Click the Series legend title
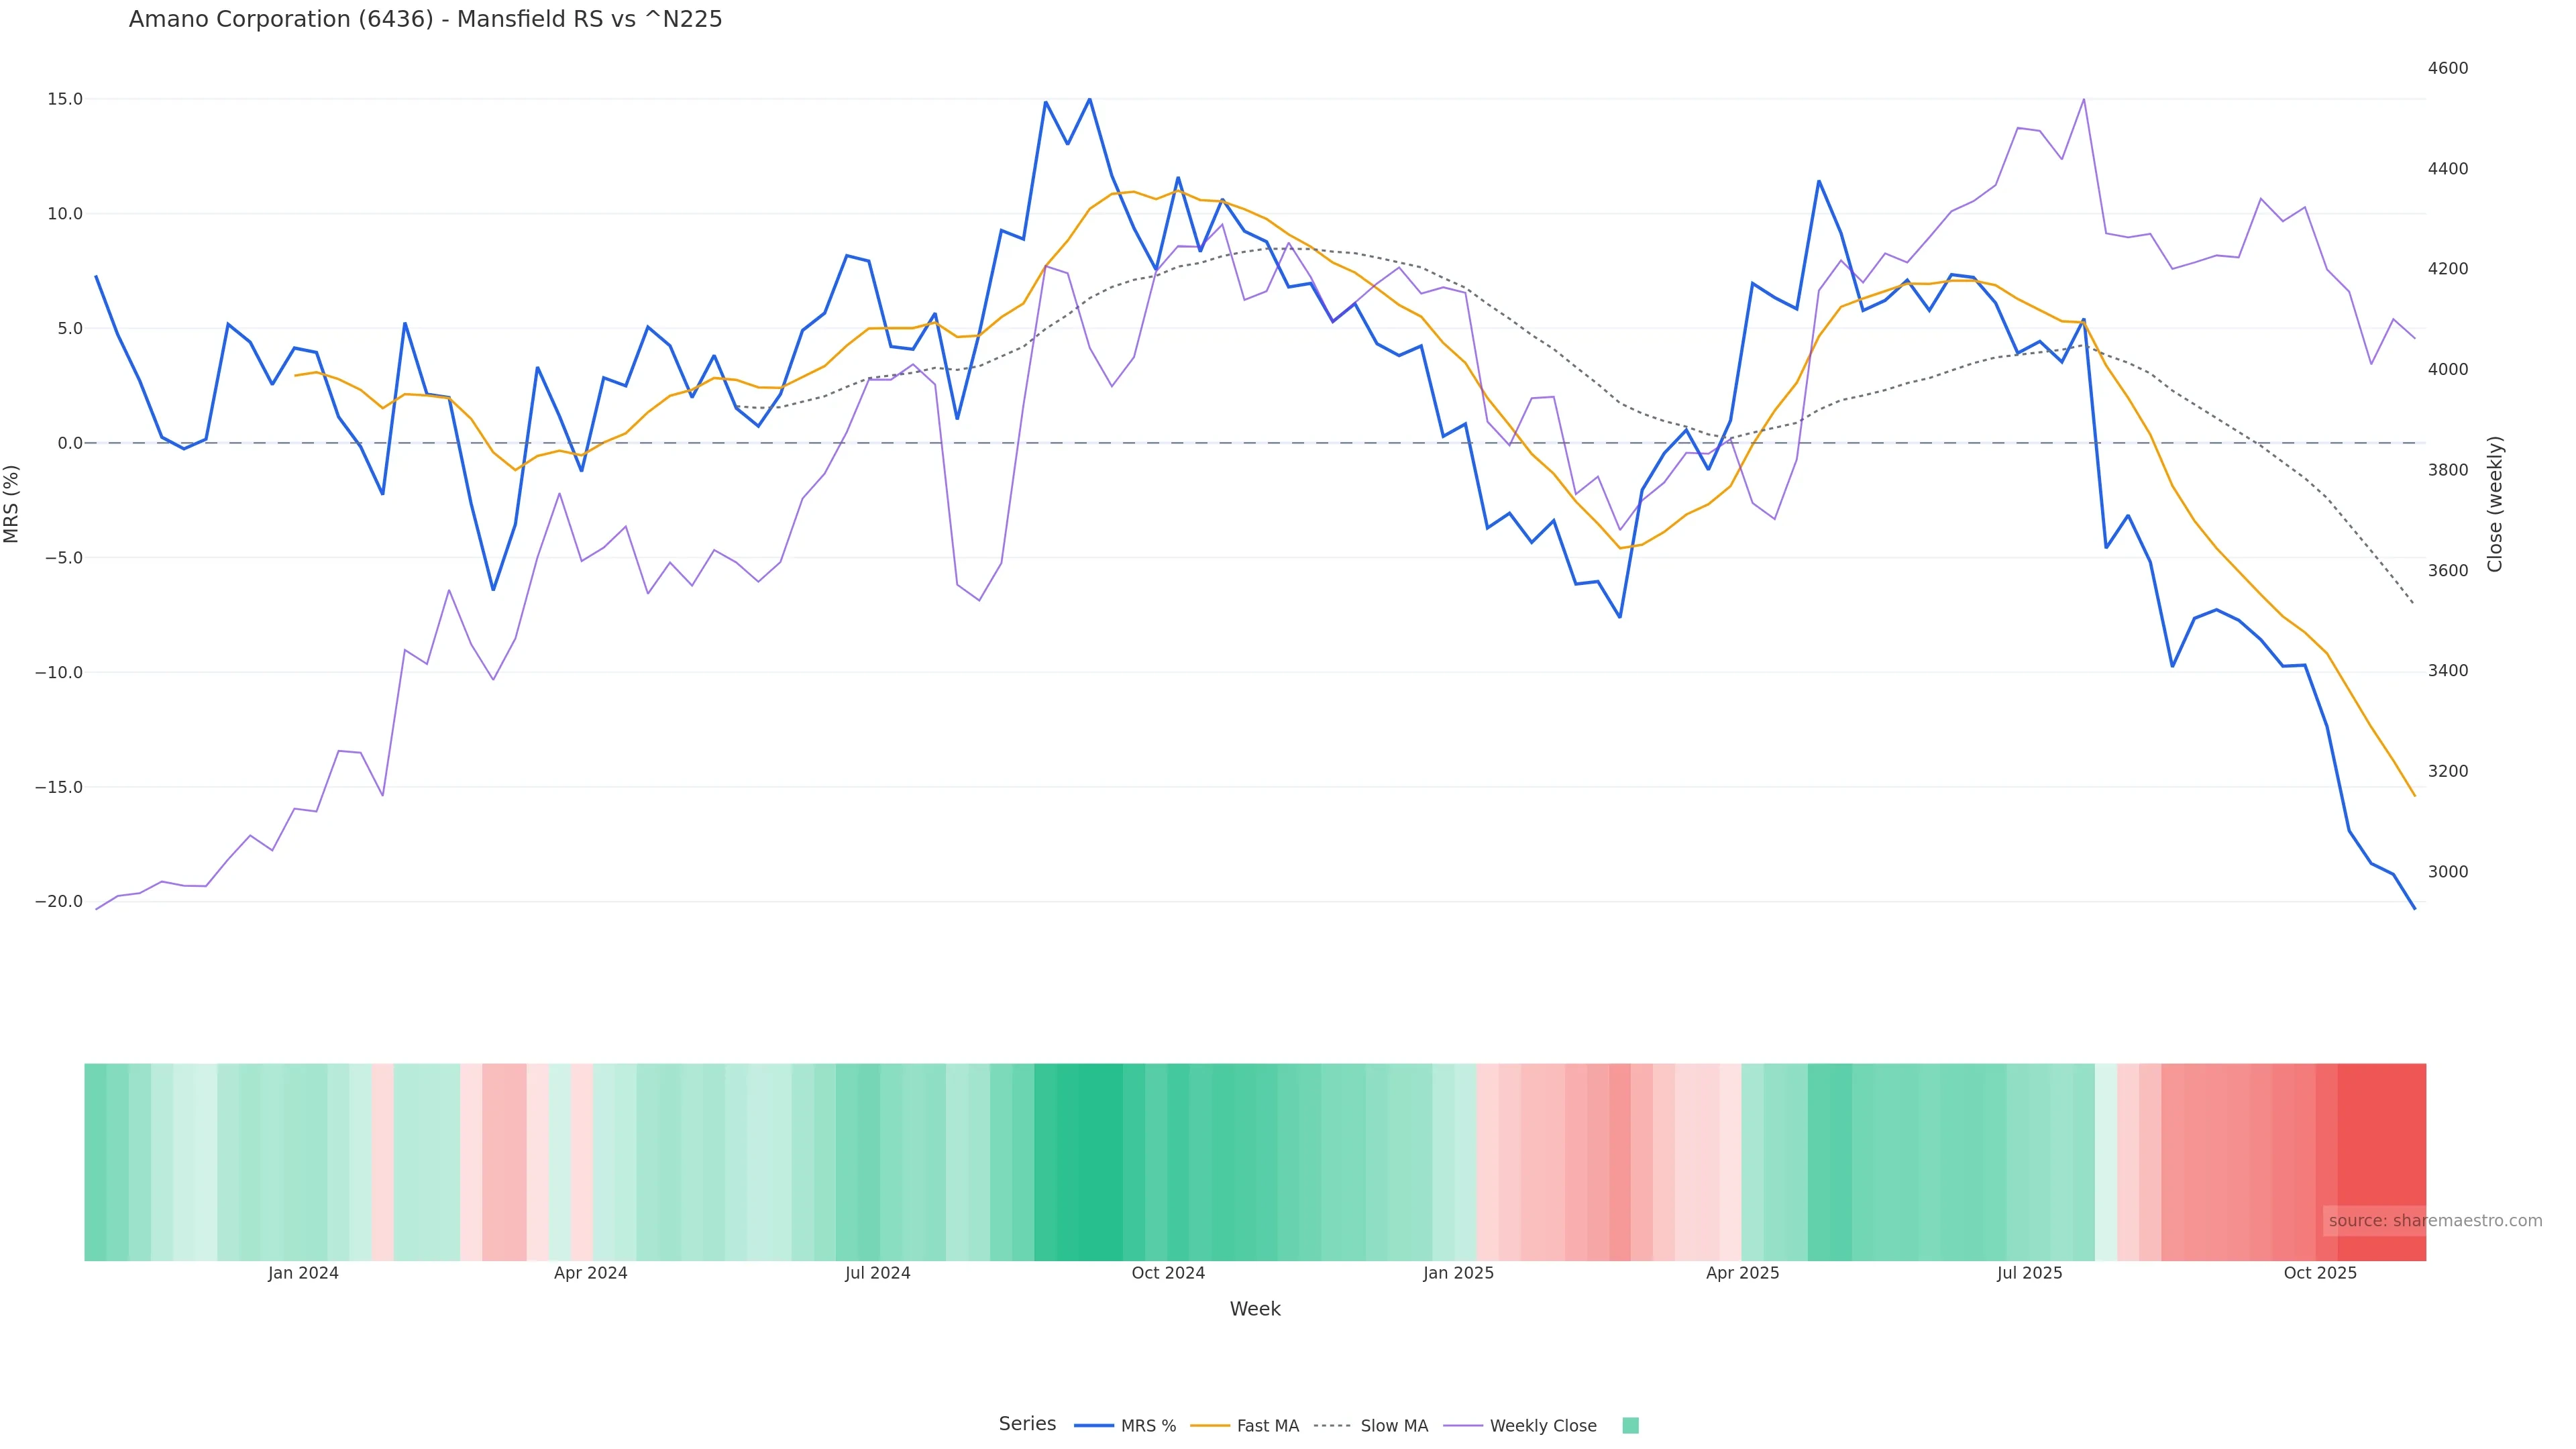2576x1449 pixels. [1027, 1424]
